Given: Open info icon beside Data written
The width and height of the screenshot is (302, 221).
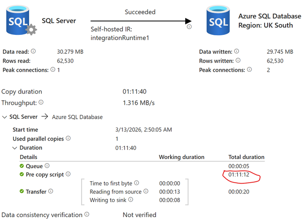Looking at the screenshot, I should click(236, 51).
